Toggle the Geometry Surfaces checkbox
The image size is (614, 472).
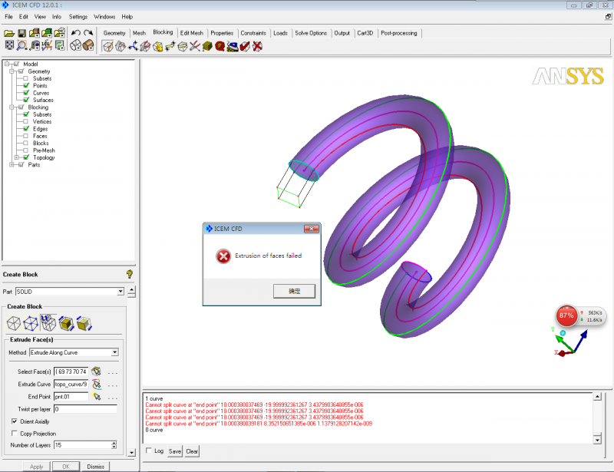[26, 100]
